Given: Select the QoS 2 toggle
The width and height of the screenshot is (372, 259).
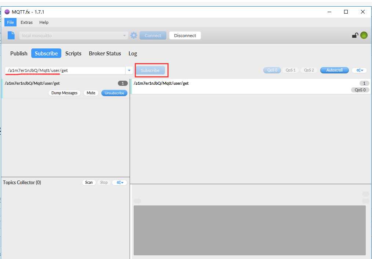Looking at the screenshot, I should [309, 70].
